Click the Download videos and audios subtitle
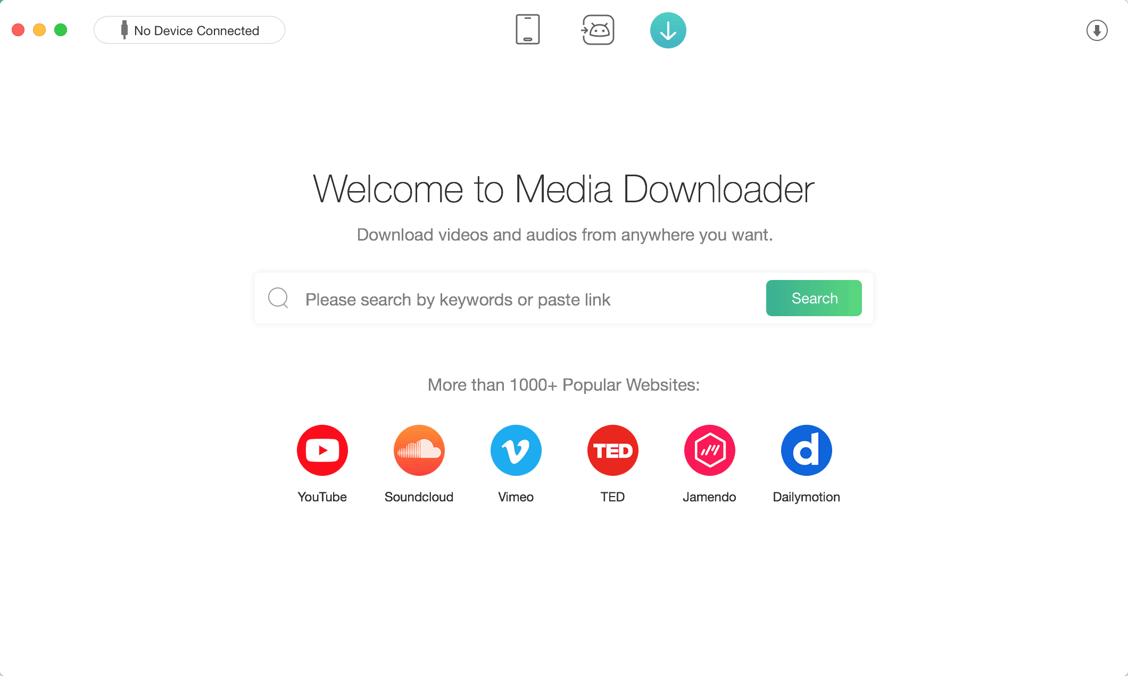This screenshot has height=676, width=1128. tap(565, 235)
